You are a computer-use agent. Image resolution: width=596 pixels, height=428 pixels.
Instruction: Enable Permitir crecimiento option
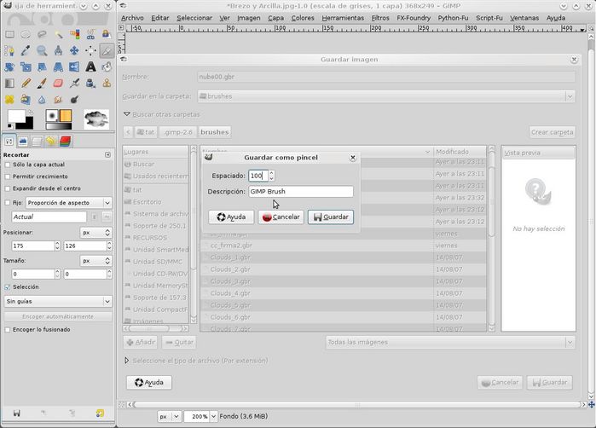7,176
